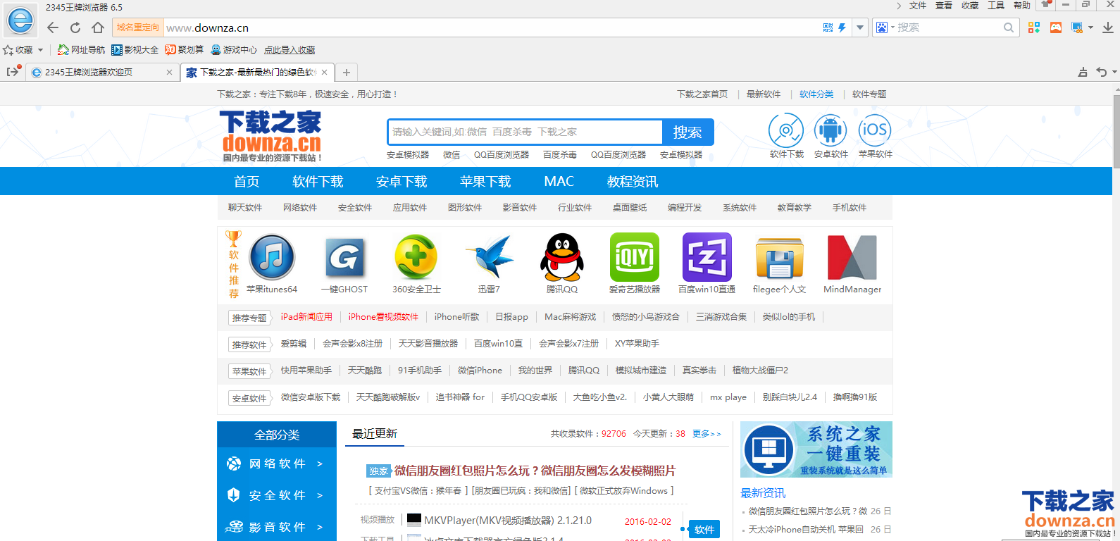Open the 爱奇艺播放器 icon
Screen dimensions: 1120x541
pyautogui.click(x=635, y=257)
